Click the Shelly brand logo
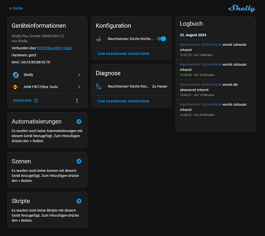The width and height of the screenshot is (265, 236). point(242,8)
